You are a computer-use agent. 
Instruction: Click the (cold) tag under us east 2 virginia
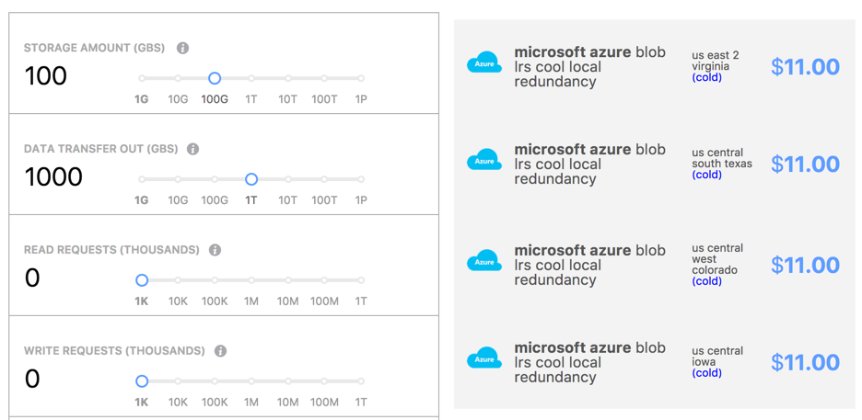point(707,78)
